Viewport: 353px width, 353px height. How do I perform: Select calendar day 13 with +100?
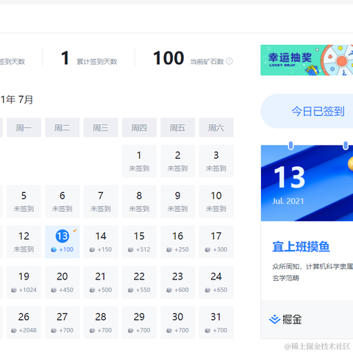click(x=63, y=242)
